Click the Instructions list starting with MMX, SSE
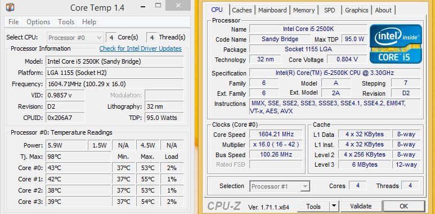435x214 pixels. coord(335,107)
